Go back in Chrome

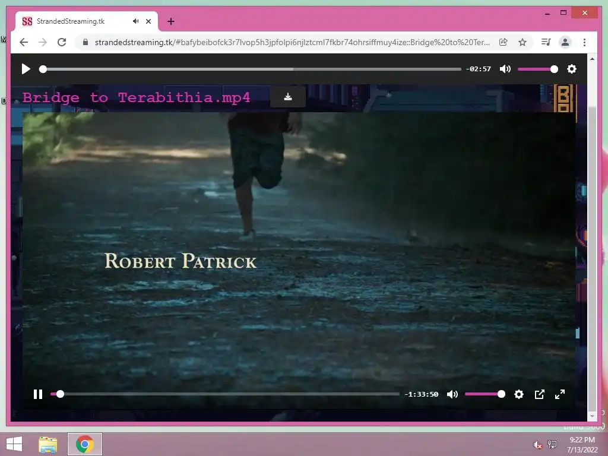click(x=24, y=42)
